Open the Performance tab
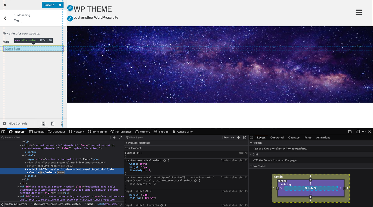373x207 pixels. point(121,132)
